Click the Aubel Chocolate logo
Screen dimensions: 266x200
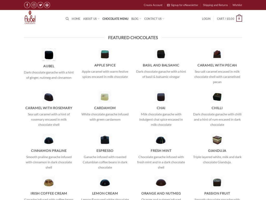tap(30, 17)
